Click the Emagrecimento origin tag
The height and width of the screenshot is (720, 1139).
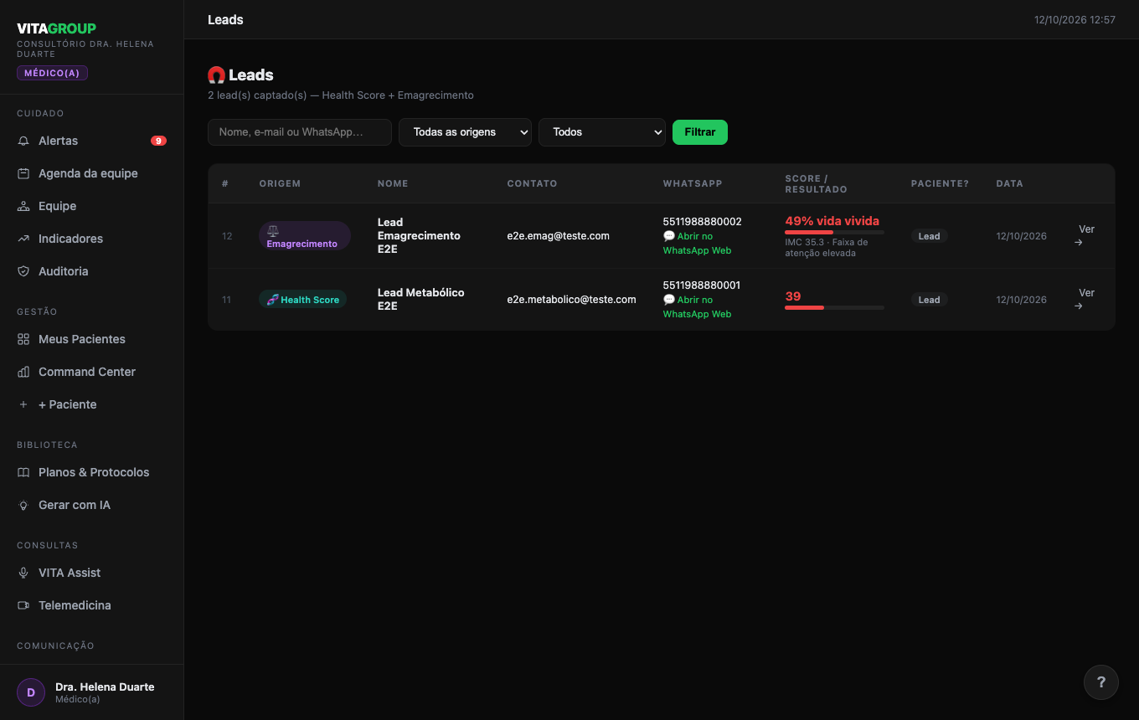[x=305, y=236]
